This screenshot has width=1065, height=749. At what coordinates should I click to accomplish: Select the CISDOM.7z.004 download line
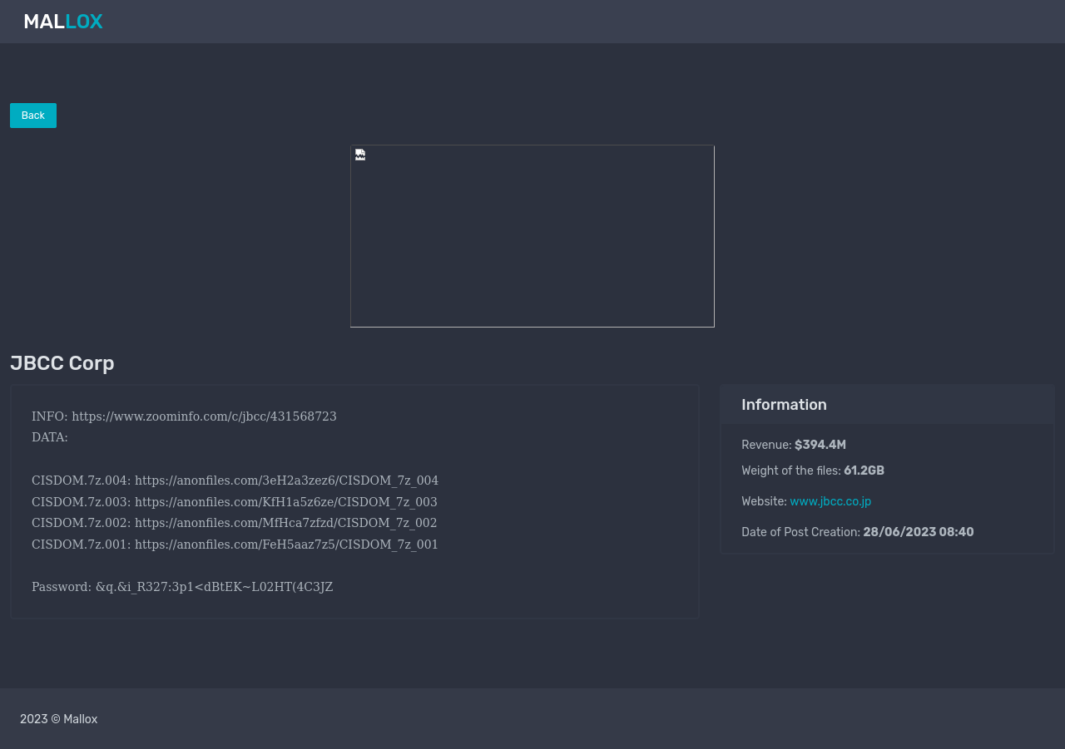pos(235,480)
